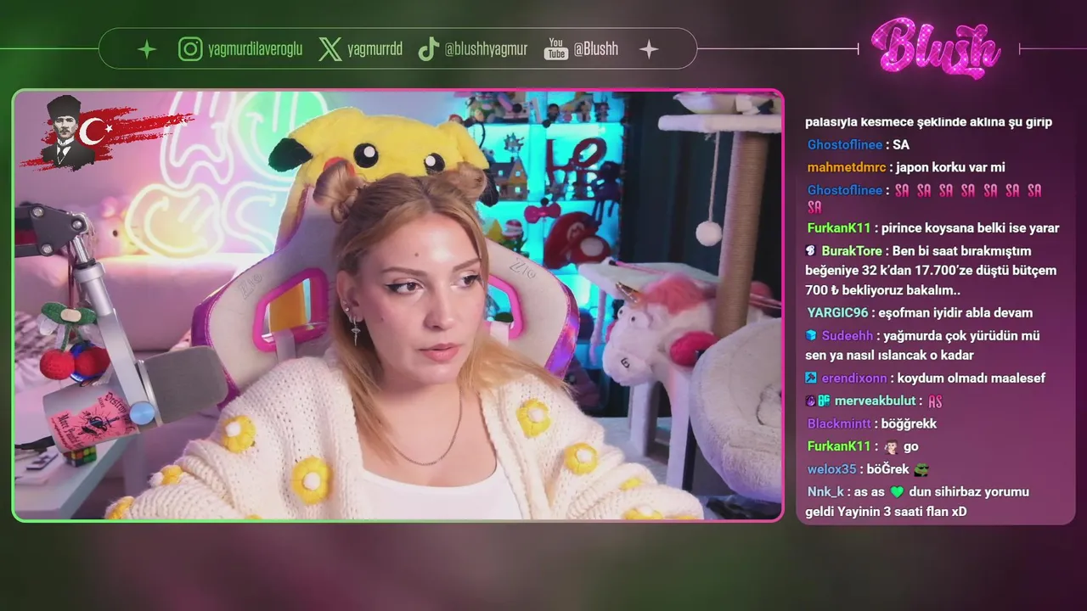Click the right star ornament in social banner

[649, 49]
